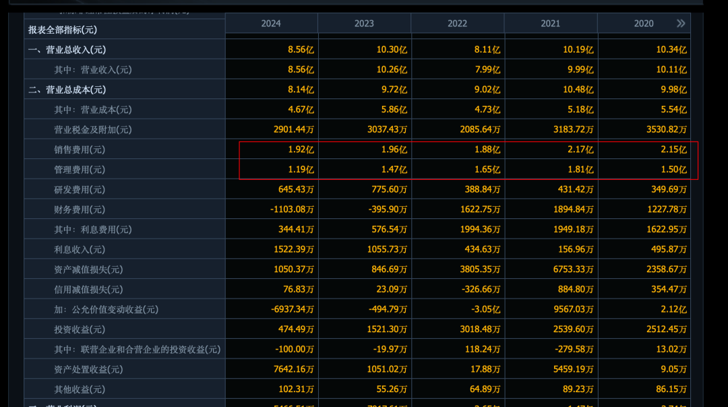Click 2020 fair value change 2.12亿
Screen dimensions: 728x407
click(673, 309)
